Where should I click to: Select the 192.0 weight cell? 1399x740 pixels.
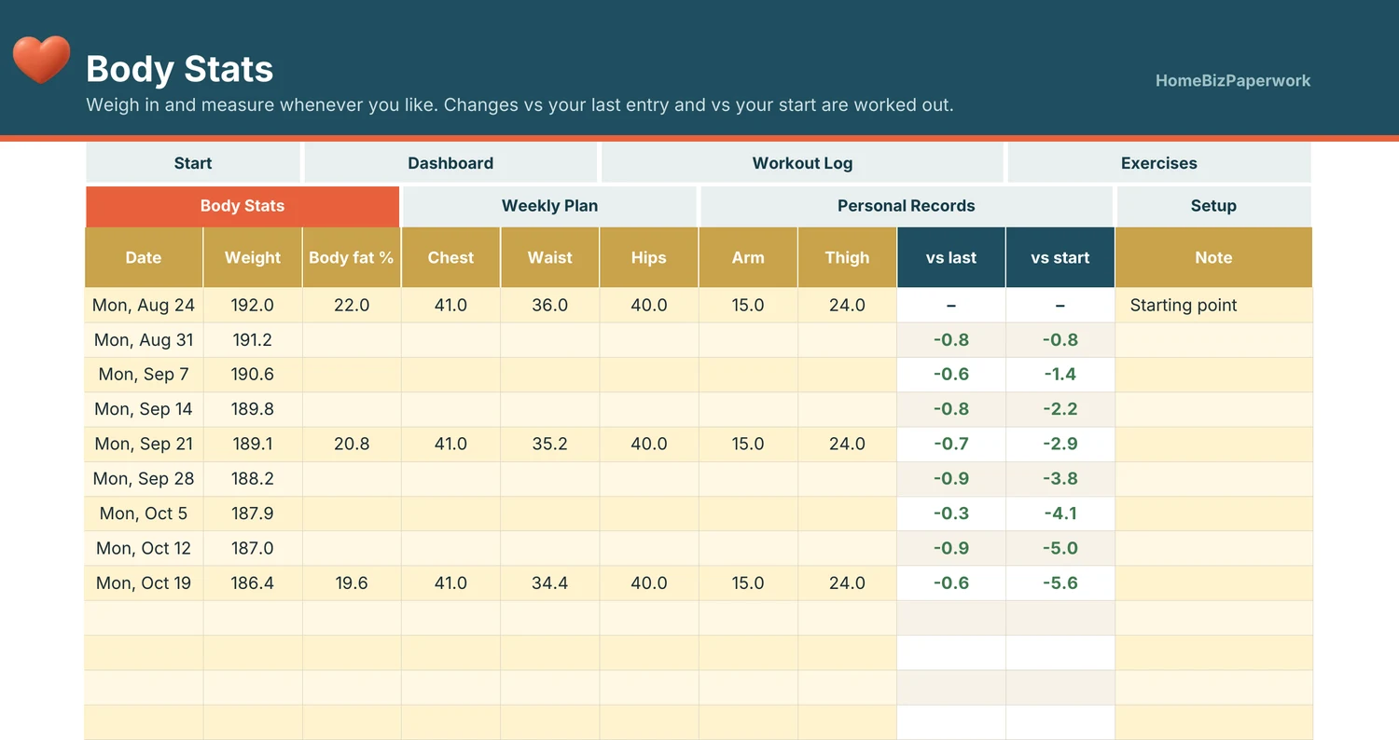coord(253,305)
